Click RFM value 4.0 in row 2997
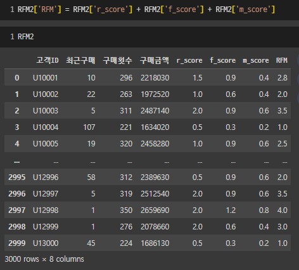Image resolution: width=299 pixels, height=270 pixels. tap(283, 210)
